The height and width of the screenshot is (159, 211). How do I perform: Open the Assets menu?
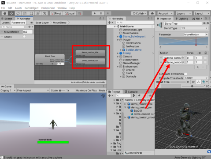click(18, 8)
